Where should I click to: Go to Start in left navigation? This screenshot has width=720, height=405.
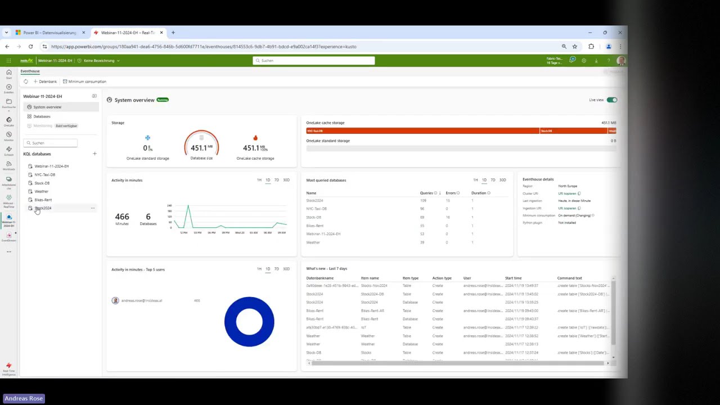8,74
